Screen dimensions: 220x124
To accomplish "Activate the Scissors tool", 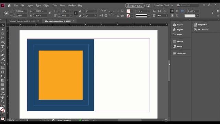I will [x=2, y=72].
